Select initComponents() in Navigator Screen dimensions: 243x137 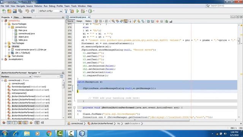(x=19, y=93)
